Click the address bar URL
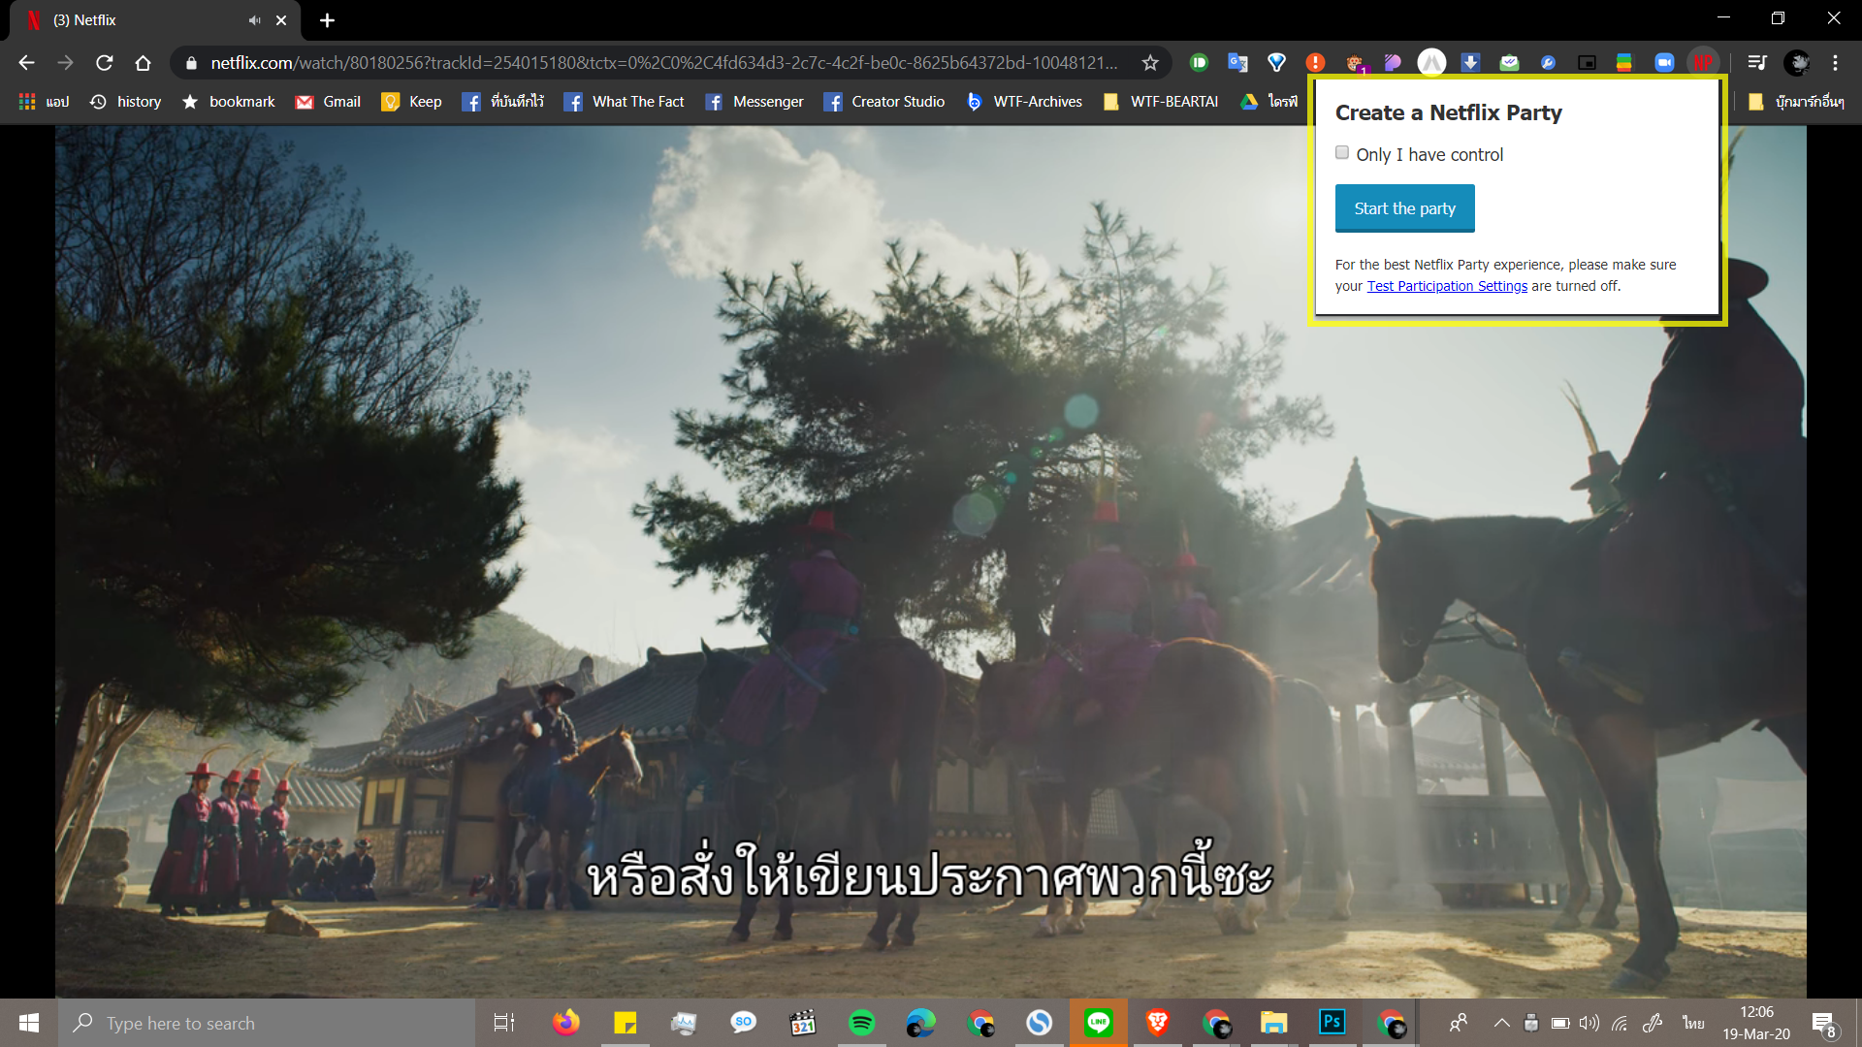Image resolution: width=1862 pixels, height=1047 pixels. coord(663,63)
